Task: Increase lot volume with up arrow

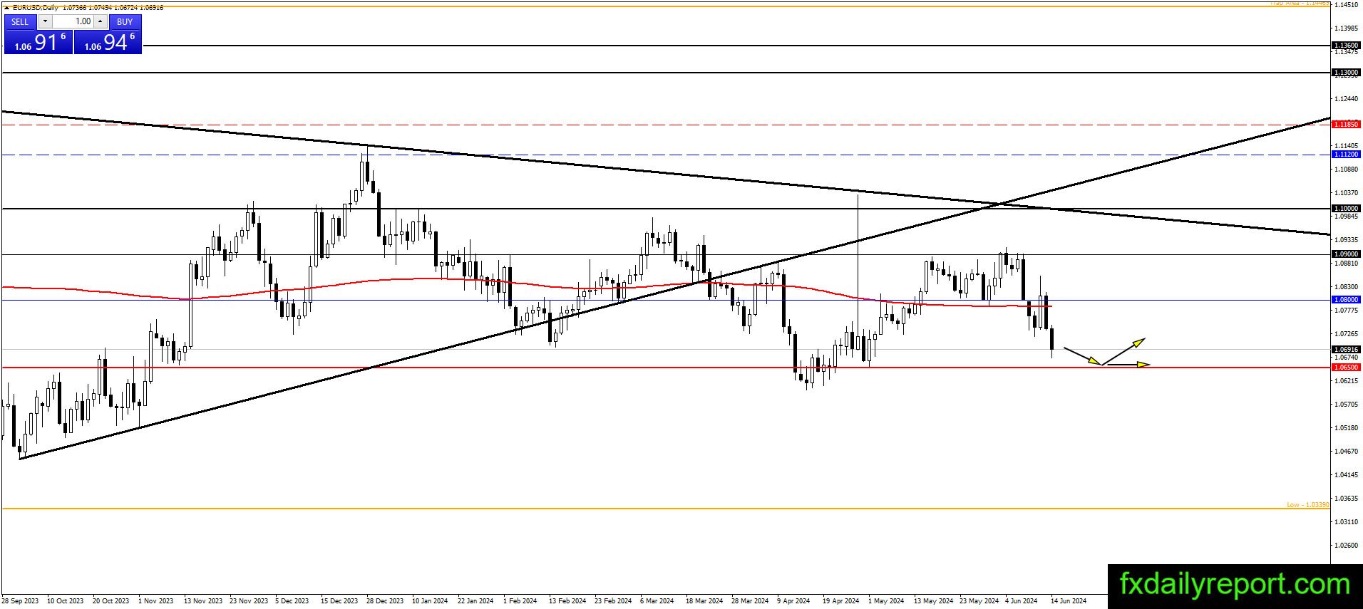Action: coord(101,21)
